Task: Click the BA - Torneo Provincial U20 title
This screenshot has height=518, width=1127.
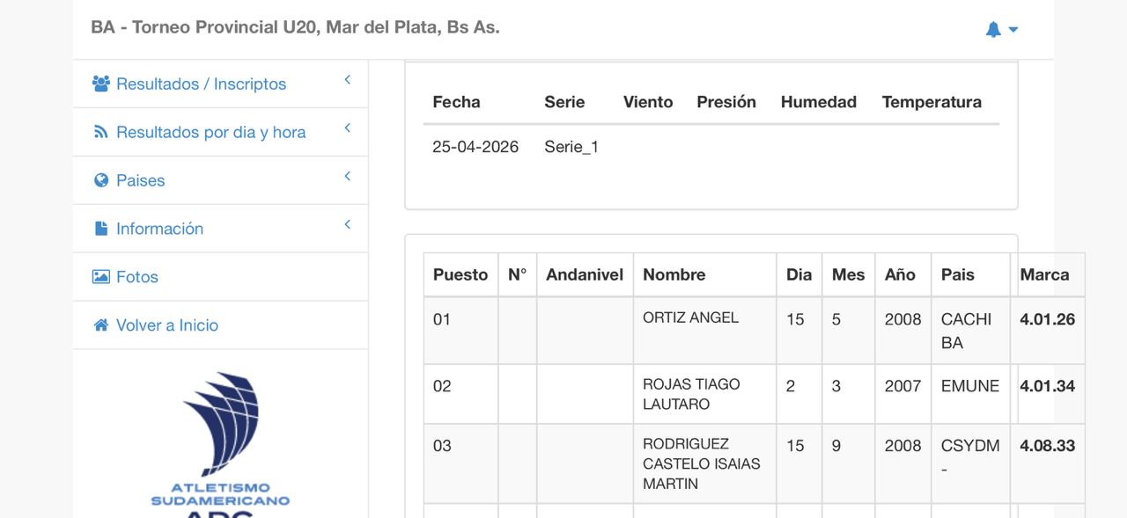Action: tap(295, 27)
